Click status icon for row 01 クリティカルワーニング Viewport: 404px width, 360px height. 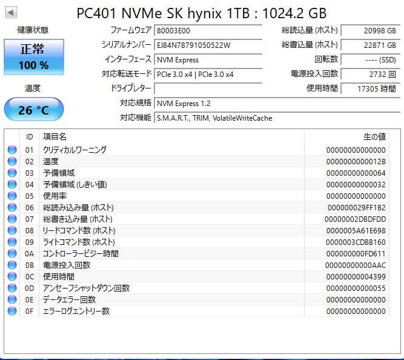coord(12,150)
